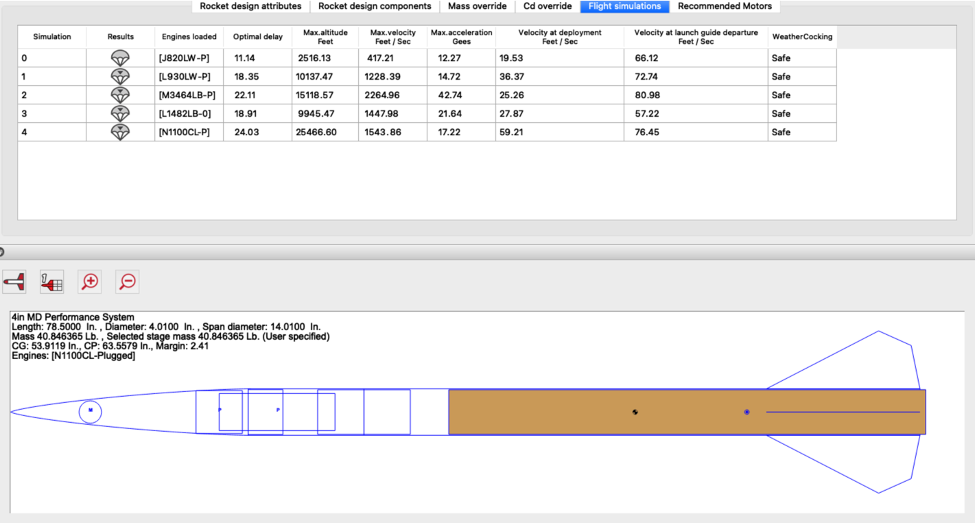The width and height of the screenshot is (975, 523).
Task: Open the Recommended Motors tab
Action: [725, 6]
